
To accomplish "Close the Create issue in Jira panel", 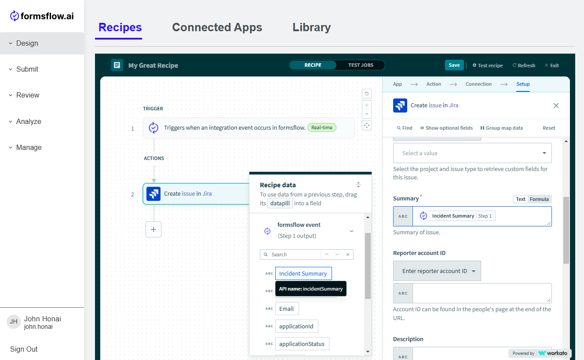I will coord(556,105).
